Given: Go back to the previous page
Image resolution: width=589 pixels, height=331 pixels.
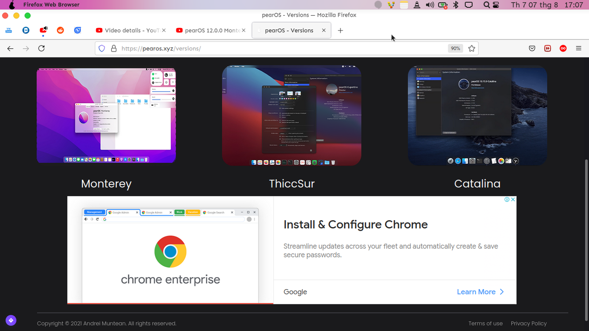Looking at the screenshot, I should pyautogui.click(x=11, y=48).
